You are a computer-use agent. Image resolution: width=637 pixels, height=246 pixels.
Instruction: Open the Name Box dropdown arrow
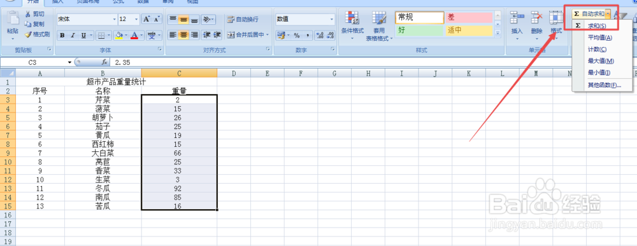click(x=69, y=62)
